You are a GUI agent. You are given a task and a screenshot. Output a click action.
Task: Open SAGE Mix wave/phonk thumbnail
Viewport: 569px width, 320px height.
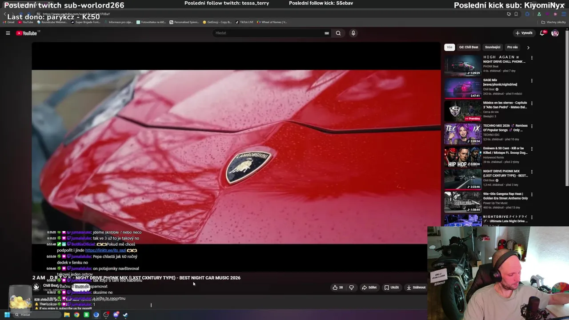click(463, 88)
